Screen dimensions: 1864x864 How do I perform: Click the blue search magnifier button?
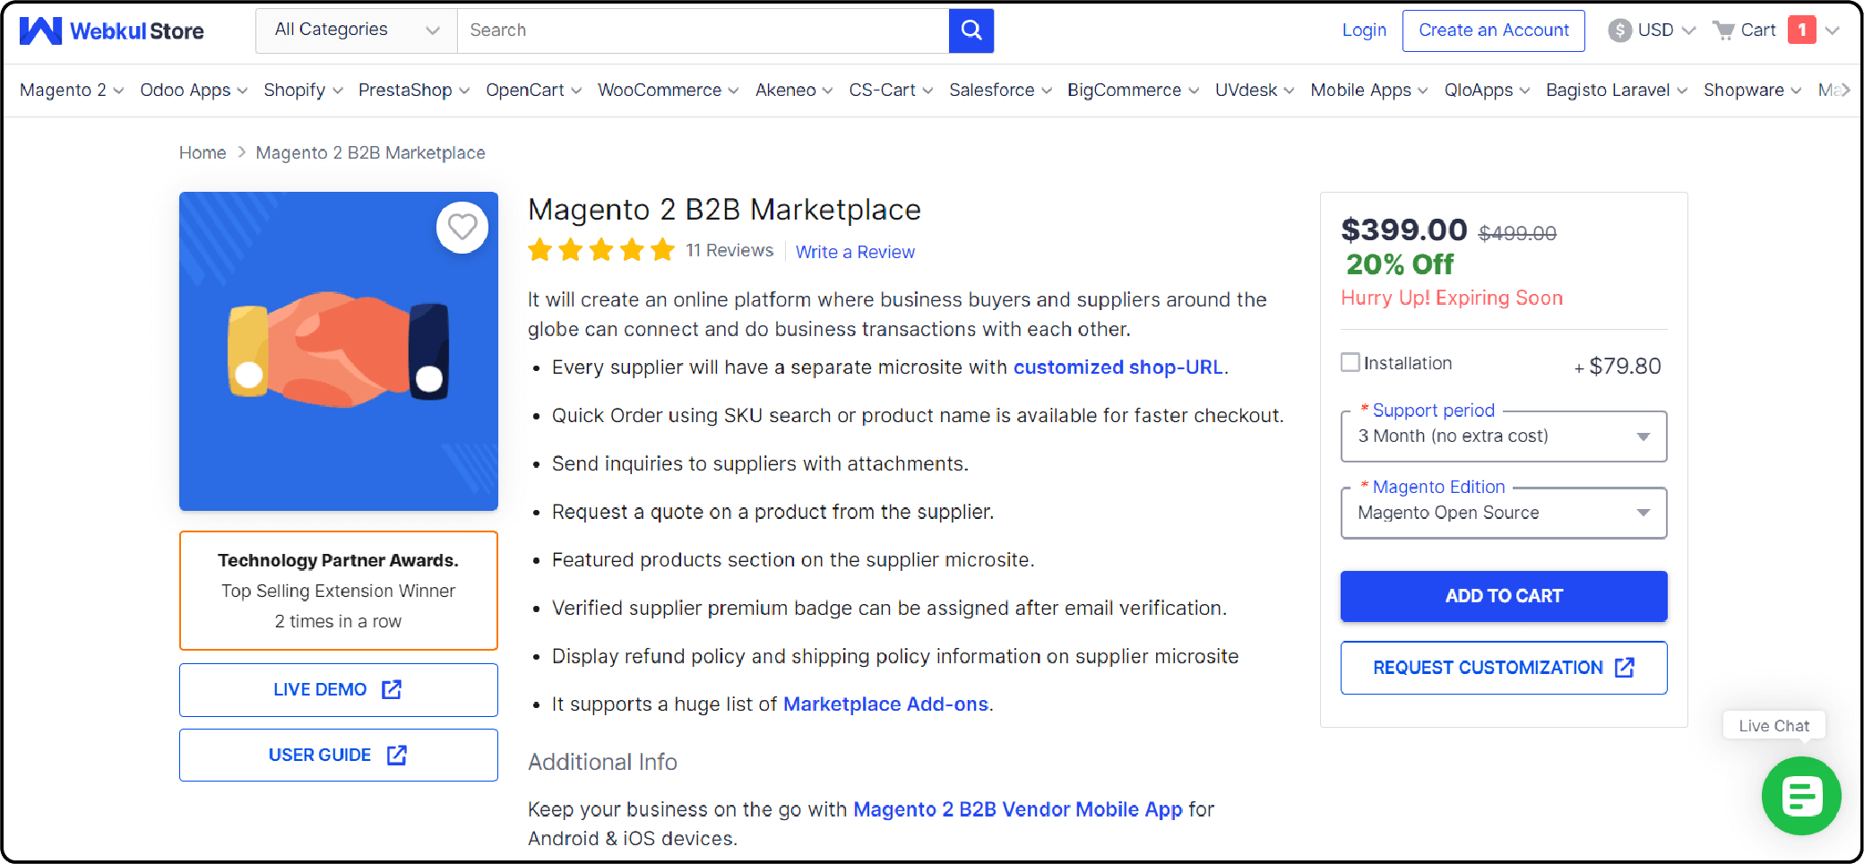(x=971, y=30)
